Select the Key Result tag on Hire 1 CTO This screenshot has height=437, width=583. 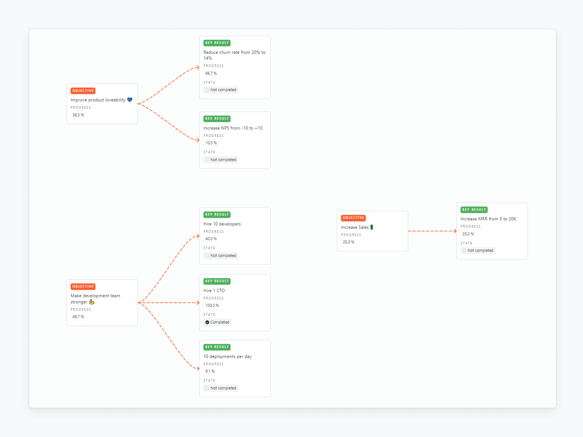pos(217,281)
